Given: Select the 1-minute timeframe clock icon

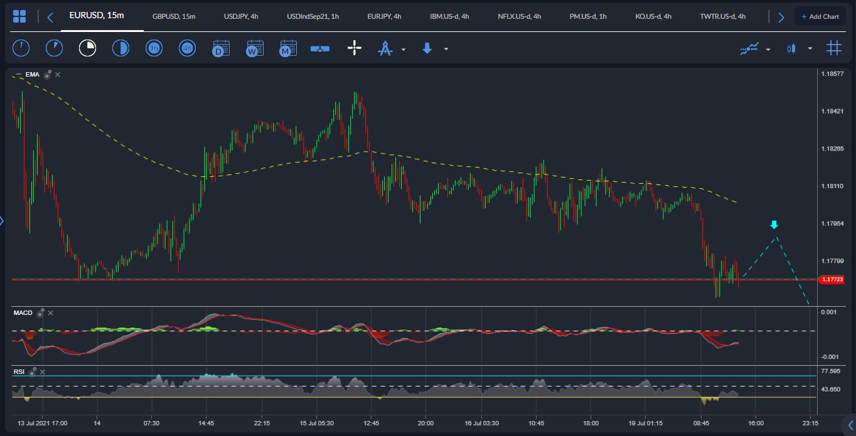Looking at the screenshot, I should tap(21, 48).
